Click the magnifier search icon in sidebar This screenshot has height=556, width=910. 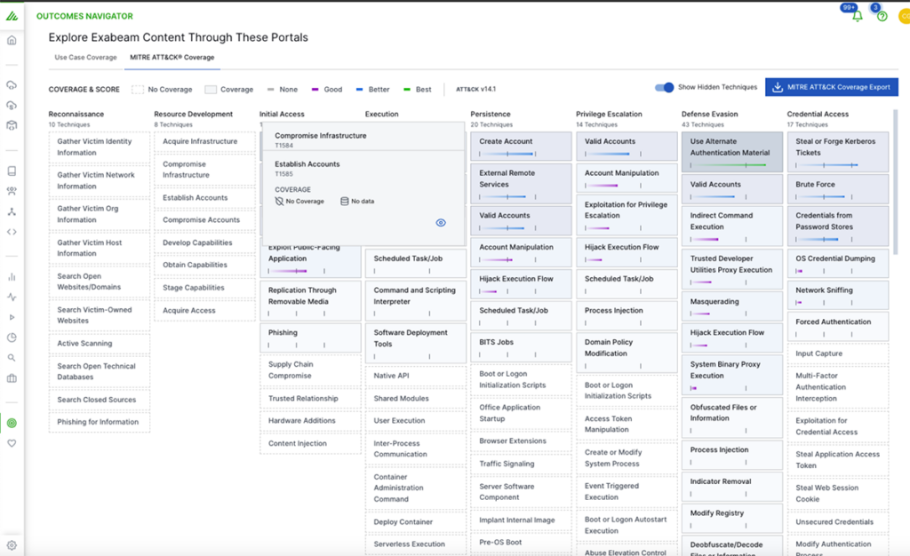click(x=12, y=358)
